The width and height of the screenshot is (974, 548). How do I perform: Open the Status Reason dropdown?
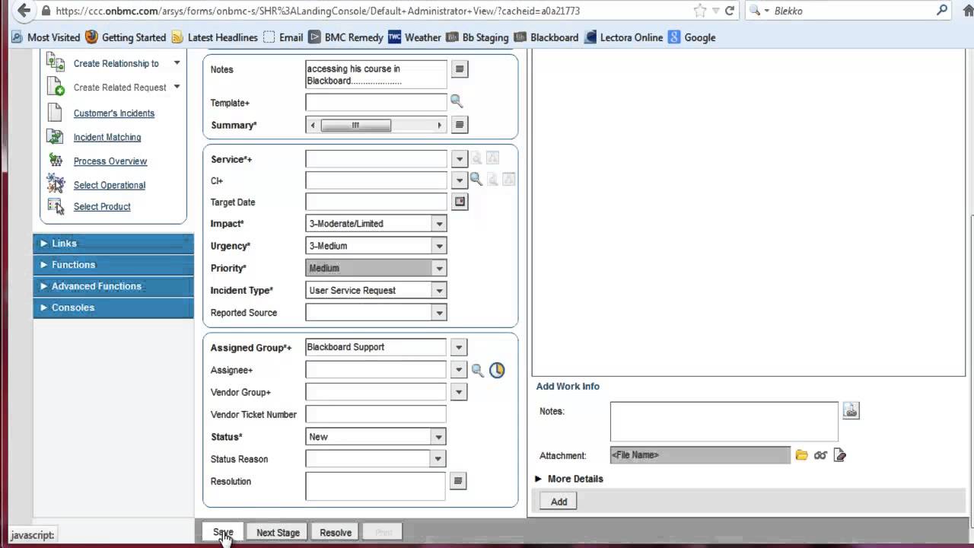click(438, 459)
